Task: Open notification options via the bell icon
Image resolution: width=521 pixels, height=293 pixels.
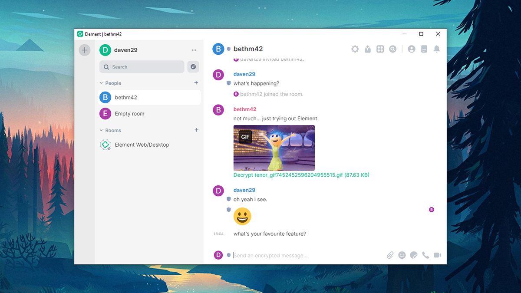Action: 437,49
